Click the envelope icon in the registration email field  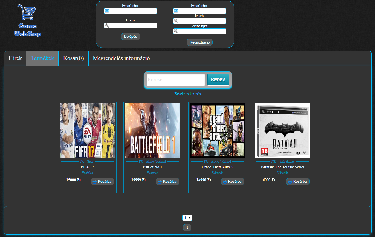[176, 11]
